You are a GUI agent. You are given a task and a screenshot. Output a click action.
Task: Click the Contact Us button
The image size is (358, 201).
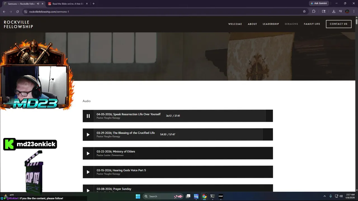pos(338,24)
